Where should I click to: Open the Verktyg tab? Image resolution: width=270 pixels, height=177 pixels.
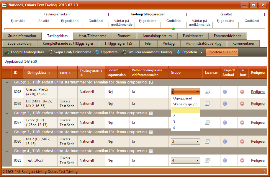(x=169, y=44)
